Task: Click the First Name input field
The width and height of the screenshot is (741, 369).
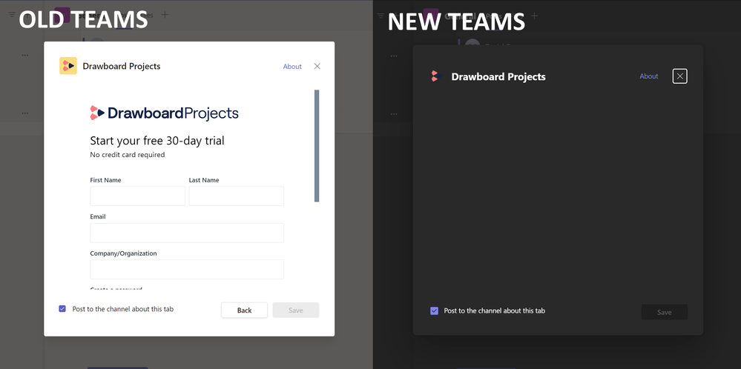Action: pyautogui.click(x=137, y=196)
